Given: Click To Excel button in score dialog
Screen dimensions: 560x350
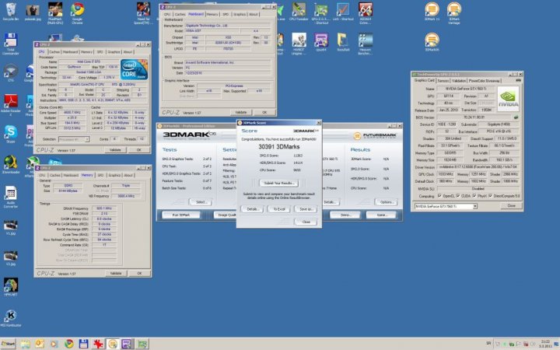Looking at the screenshot, I should (278, 209).
